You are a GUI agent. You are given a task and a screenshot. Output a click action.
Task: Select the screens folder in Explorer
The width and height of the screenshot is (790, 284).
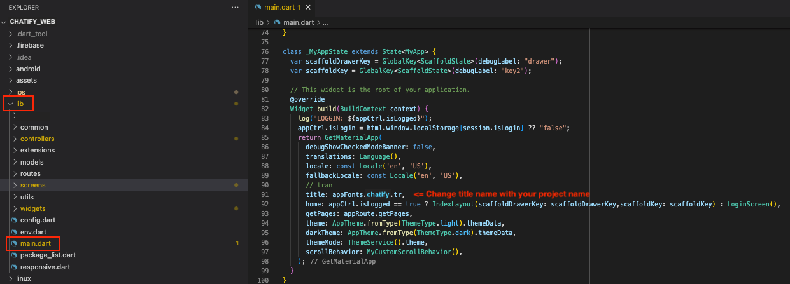point(32,185)
